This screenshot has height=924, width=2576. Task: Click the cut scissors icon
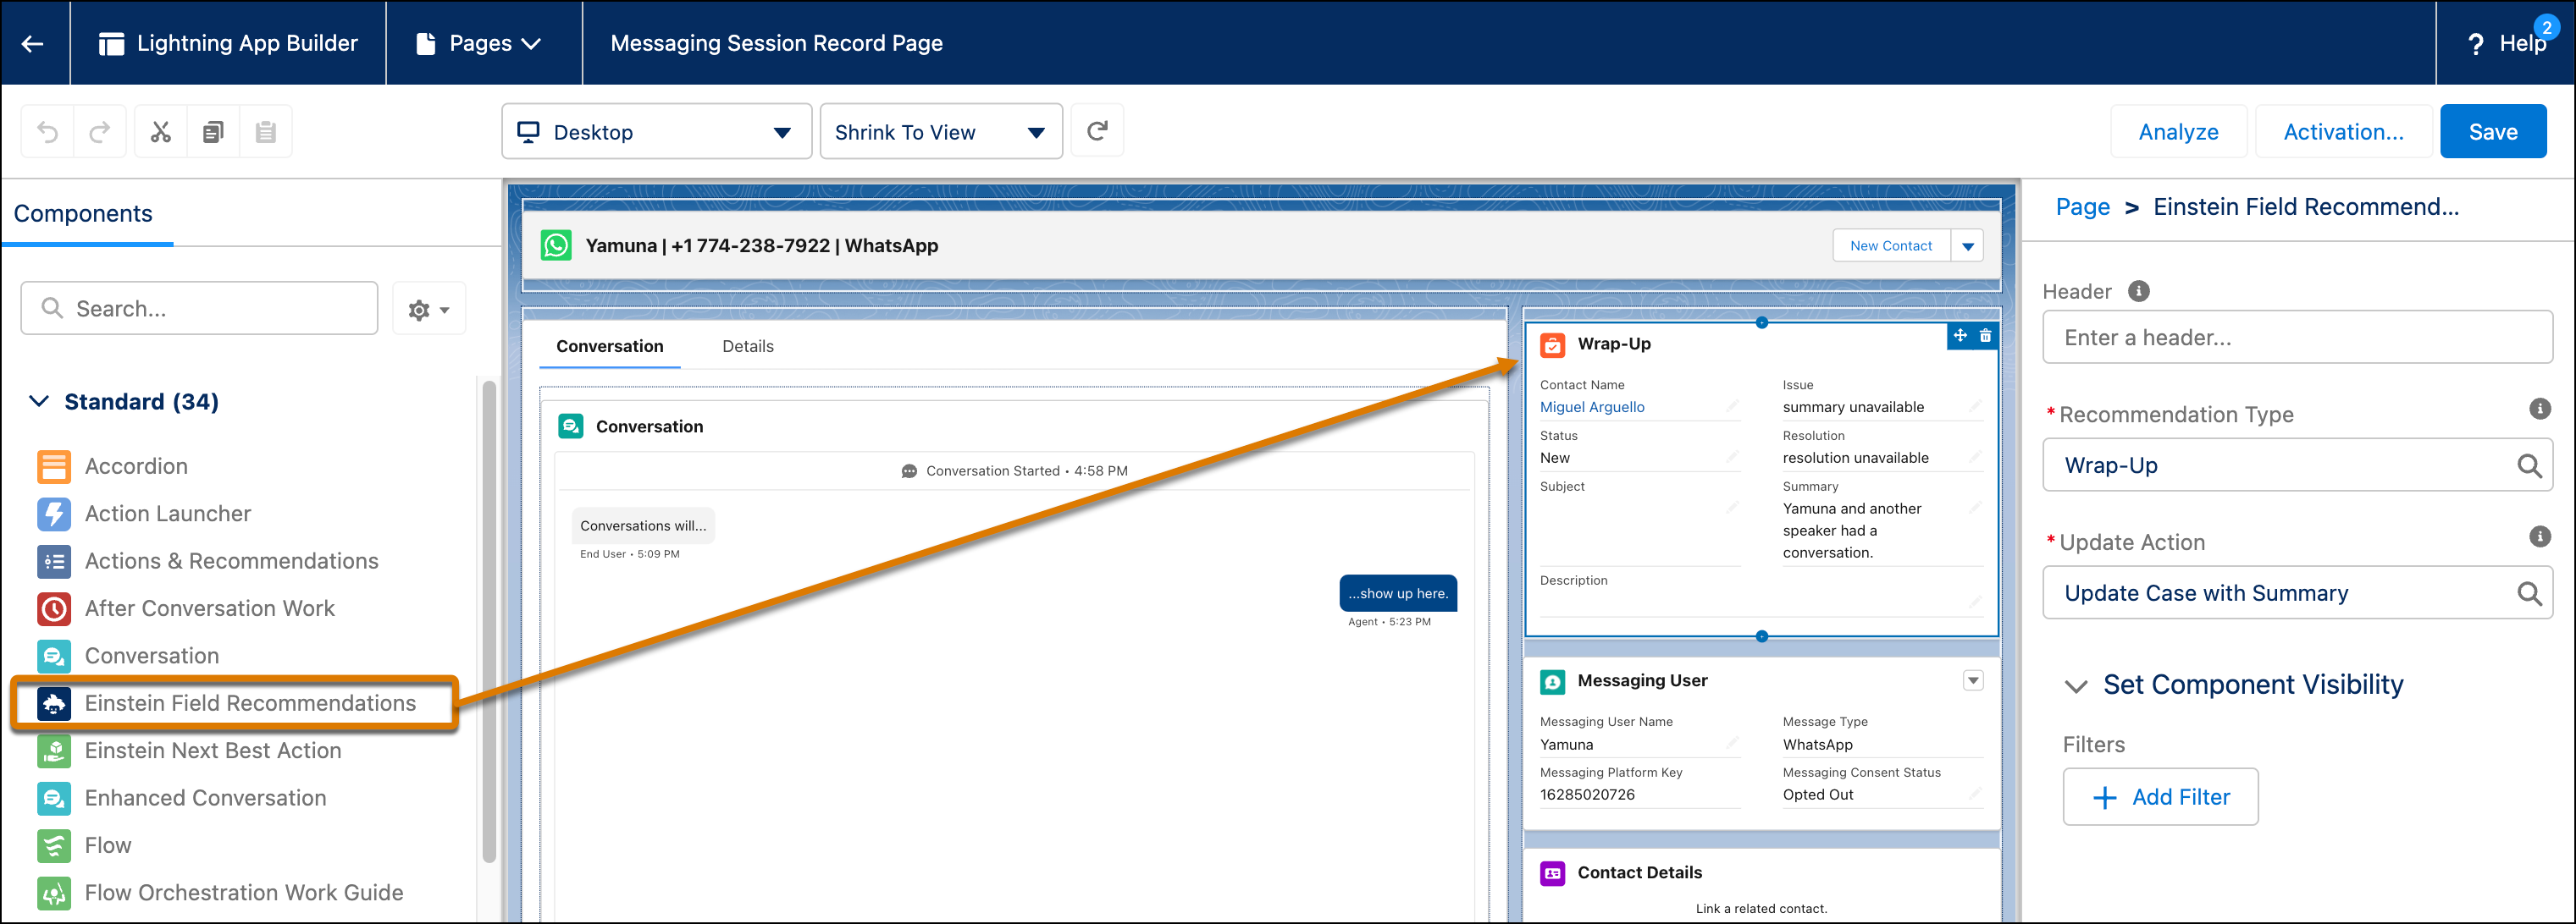coord(160,132)
